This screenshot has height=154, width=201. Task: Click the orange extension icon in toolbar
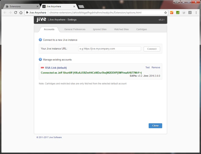point(172,13)
